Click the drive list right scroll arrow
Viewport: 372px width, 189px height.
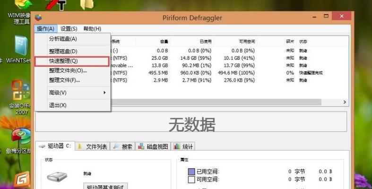point(345,102)
